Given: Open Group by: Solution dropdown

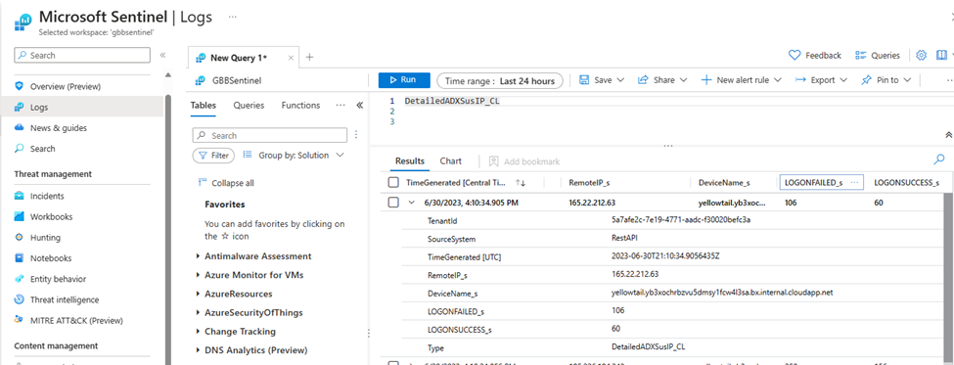Looking at the screenshot, I should click(x=294, y=156).
